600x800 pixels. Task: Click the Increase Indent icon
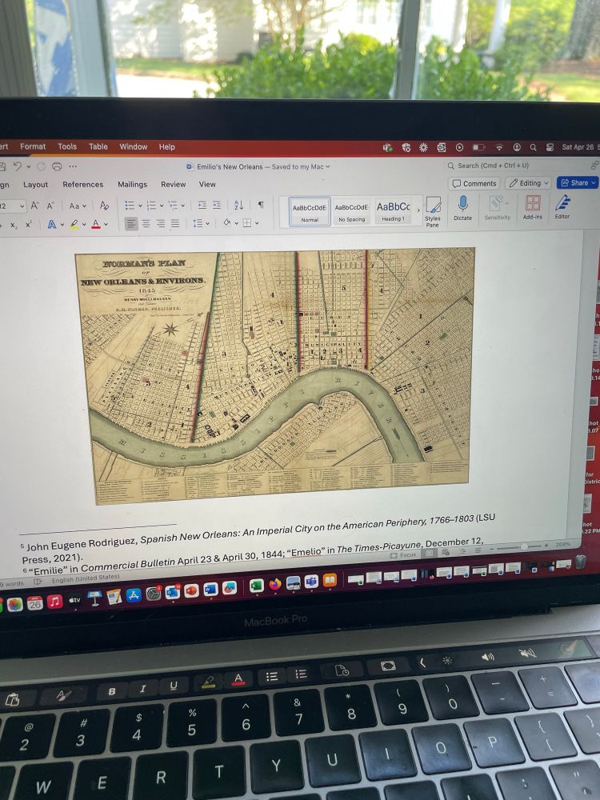click(217, 205)
